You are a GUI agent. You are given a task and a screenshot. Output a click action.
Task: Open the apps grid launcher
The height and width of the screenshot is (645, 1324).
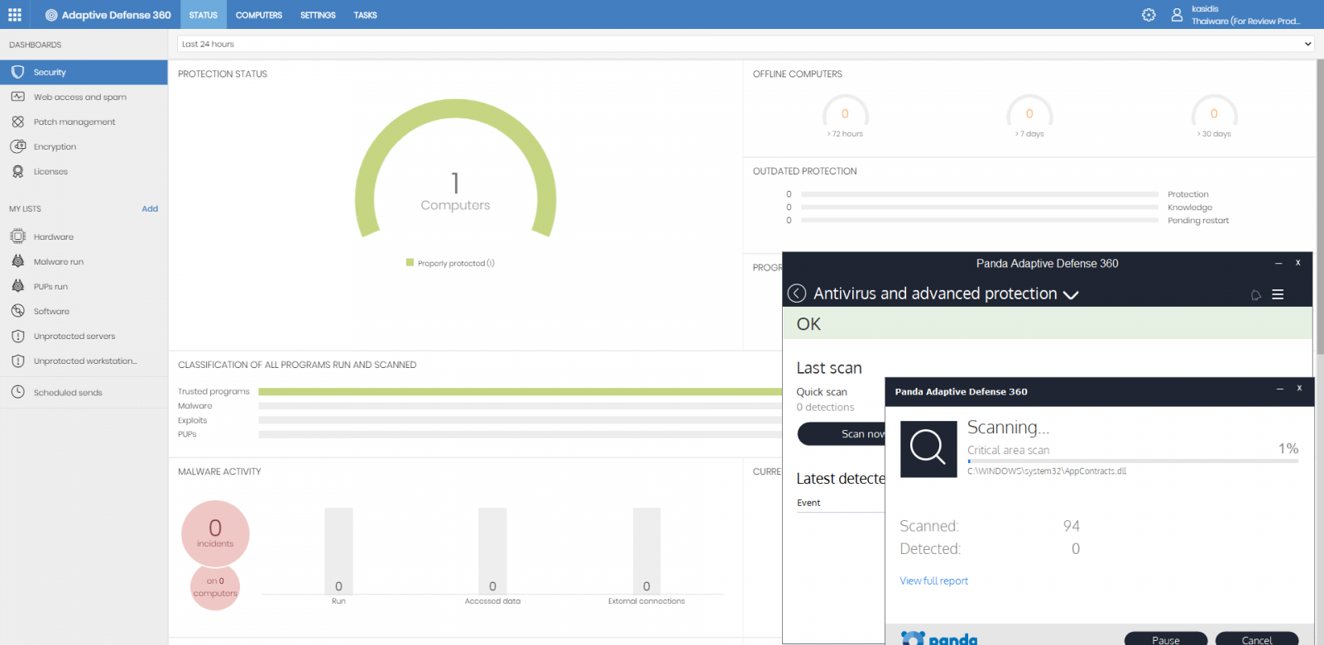[15, 15]
